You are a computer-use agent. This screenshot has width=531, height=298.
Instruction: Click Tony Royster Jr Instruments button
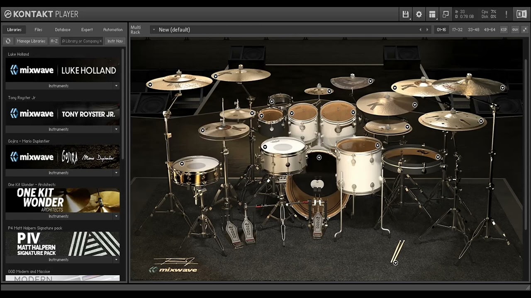[x=58, y=129]
